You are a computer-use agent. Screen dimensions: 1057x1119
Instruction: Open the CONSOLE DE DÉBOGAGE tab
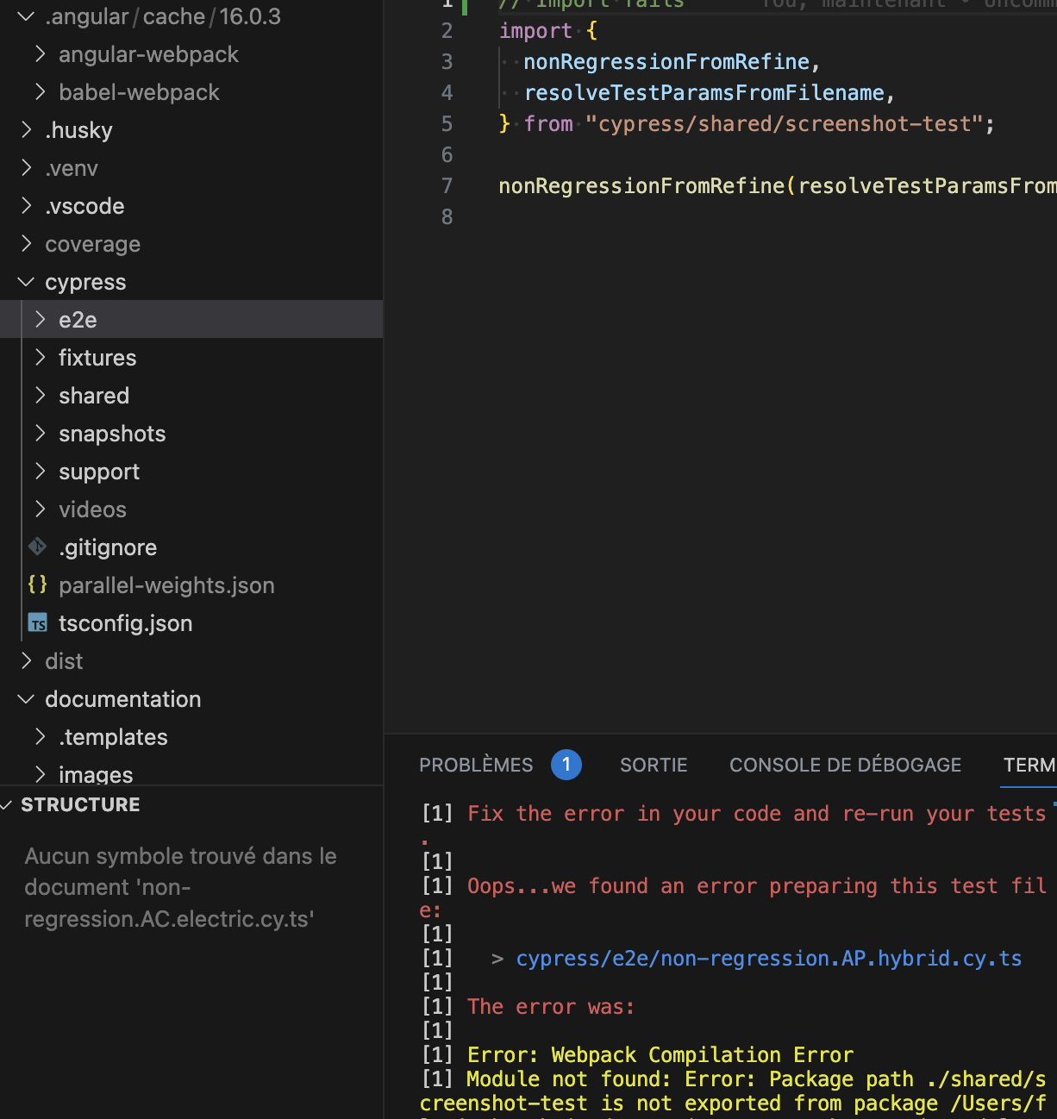pos(845,765)
